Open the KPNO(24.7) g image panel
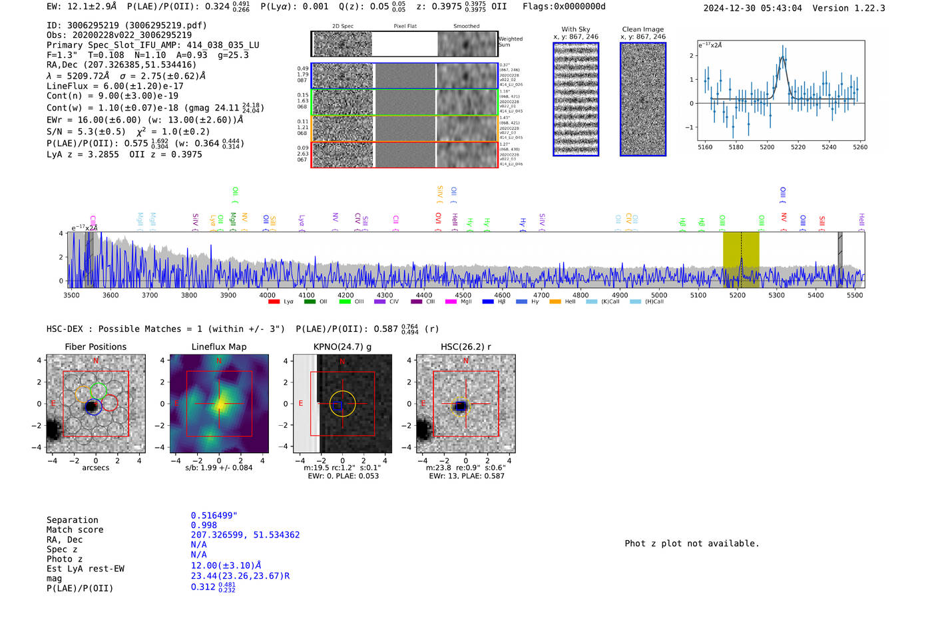 click(342, 404)
